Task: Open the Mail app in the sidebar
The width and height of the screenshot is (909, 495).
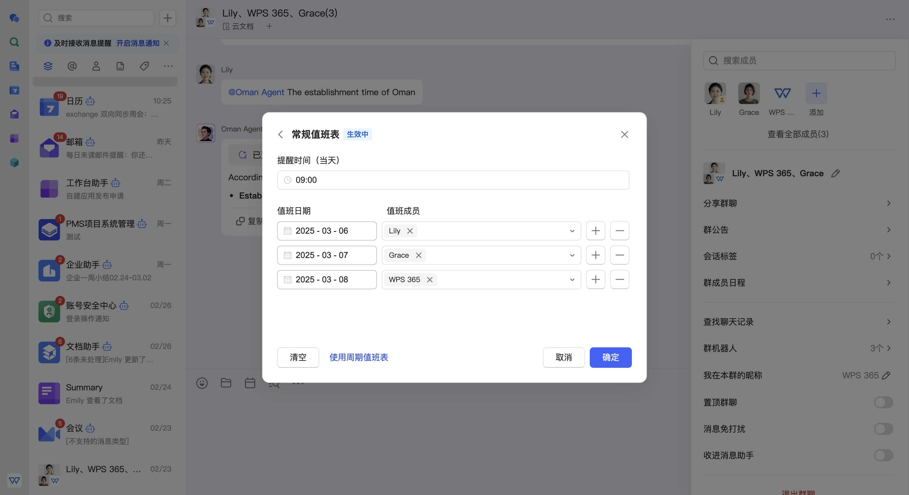Action: coord(14,114)
